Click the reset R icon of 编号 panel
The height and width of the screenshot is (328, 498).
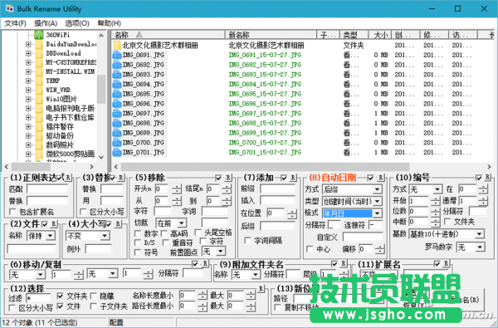pyautogui.click(x=487, y=178)
